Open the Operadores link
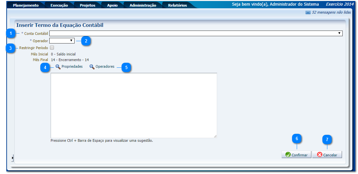Screen dimensions: 358x174 coord(105,67)
